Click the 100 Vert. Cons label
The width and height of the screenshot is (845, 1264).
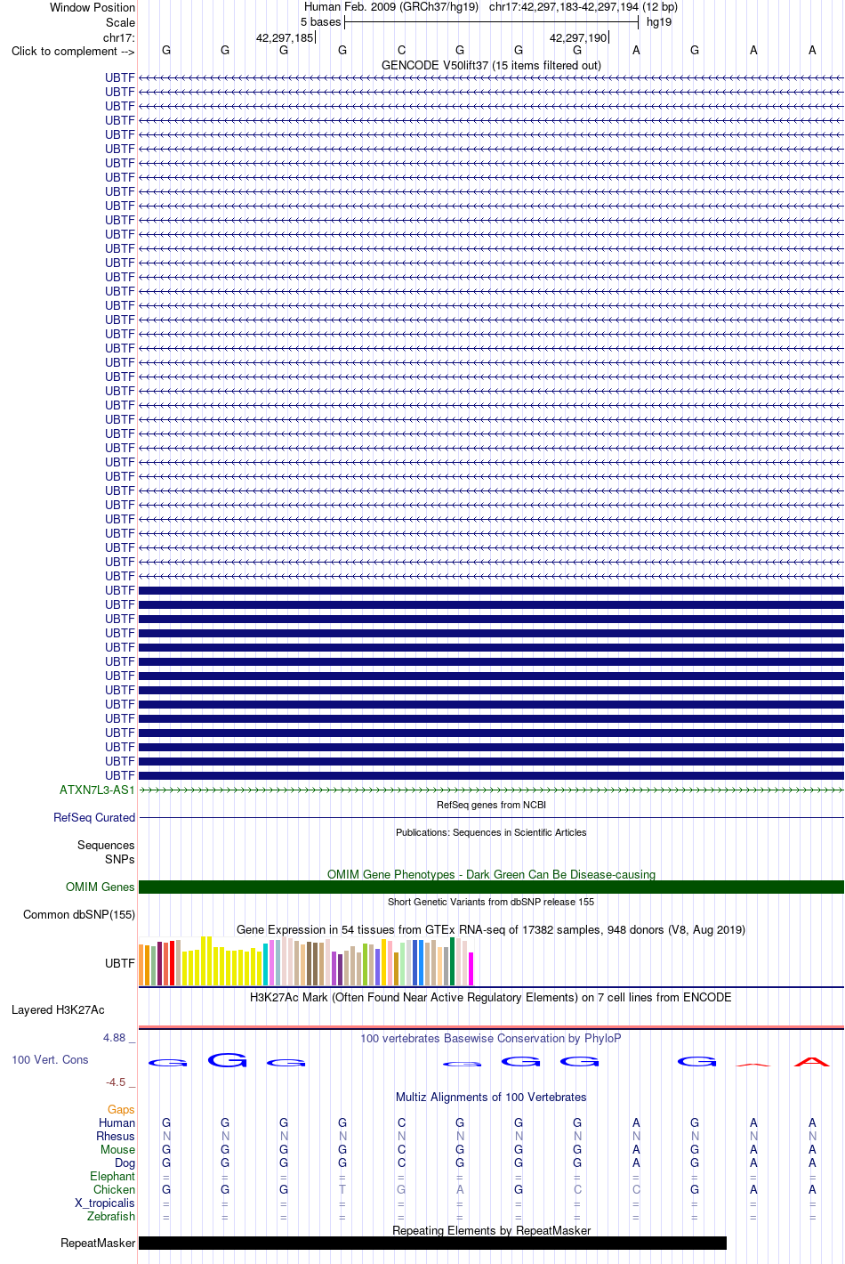tap(50, 1059)
